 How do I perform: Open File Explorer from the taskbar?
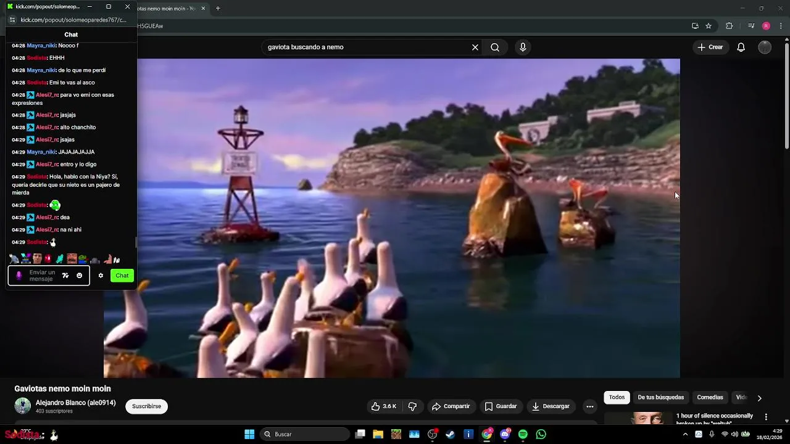[378, 434]
